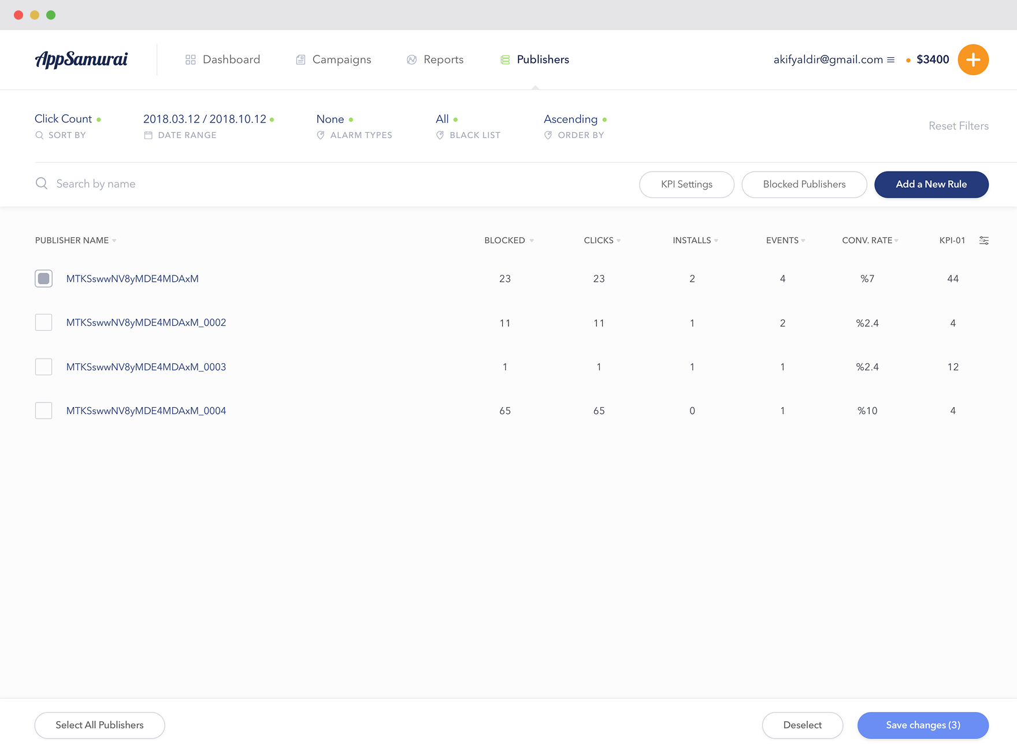Click the Reports chart icon
This screenshot has height=753, width=1017.
coord(411,59)
